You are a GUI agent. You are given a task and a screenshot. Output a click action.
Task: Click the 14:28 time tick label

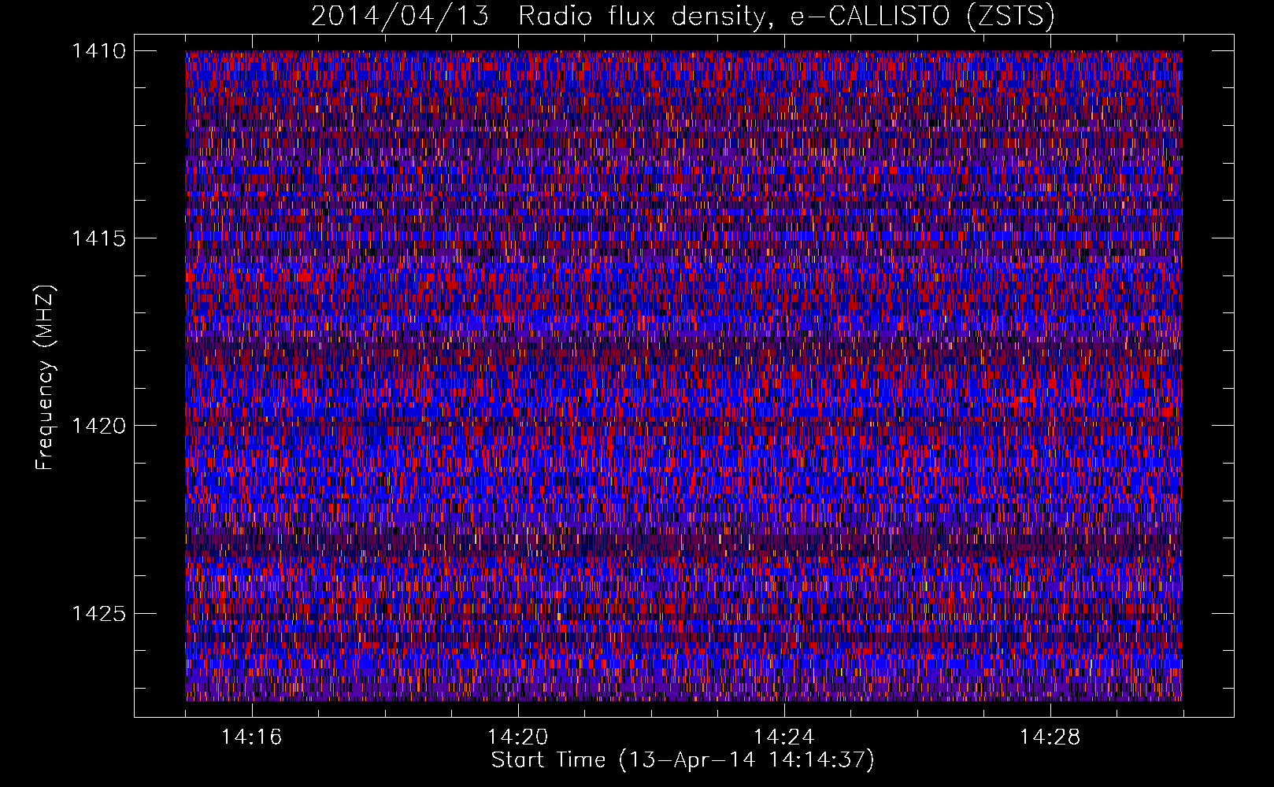point(1050,737)
